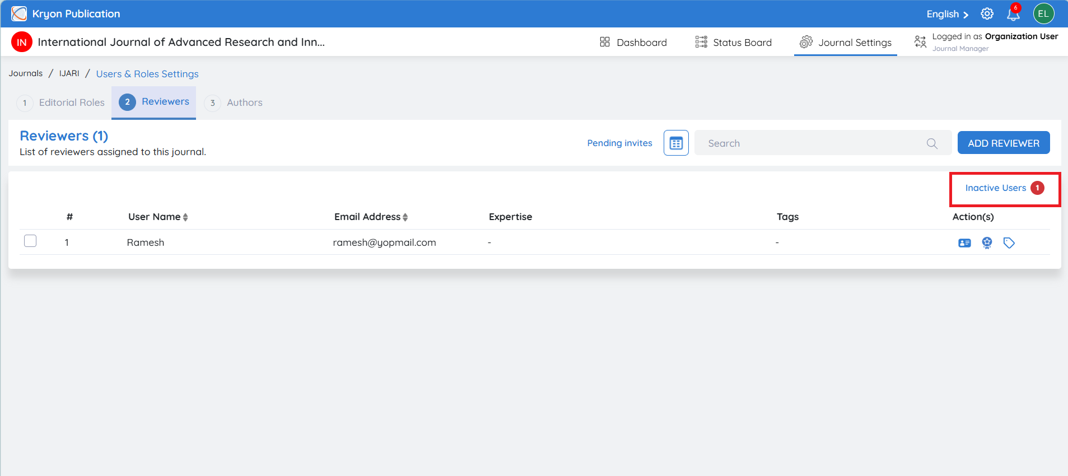Switch to the Authors tab
Screen dimensions: 1068x476
pos(234,102)
